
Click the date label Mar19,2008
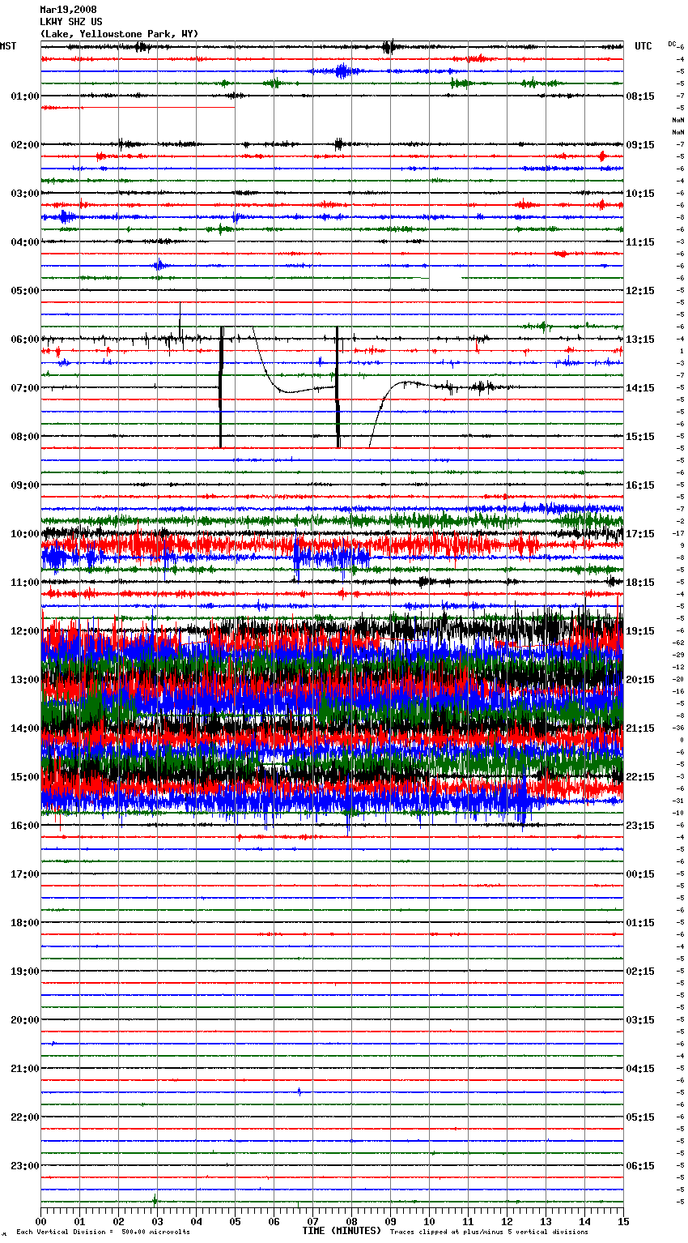(67, 10)
